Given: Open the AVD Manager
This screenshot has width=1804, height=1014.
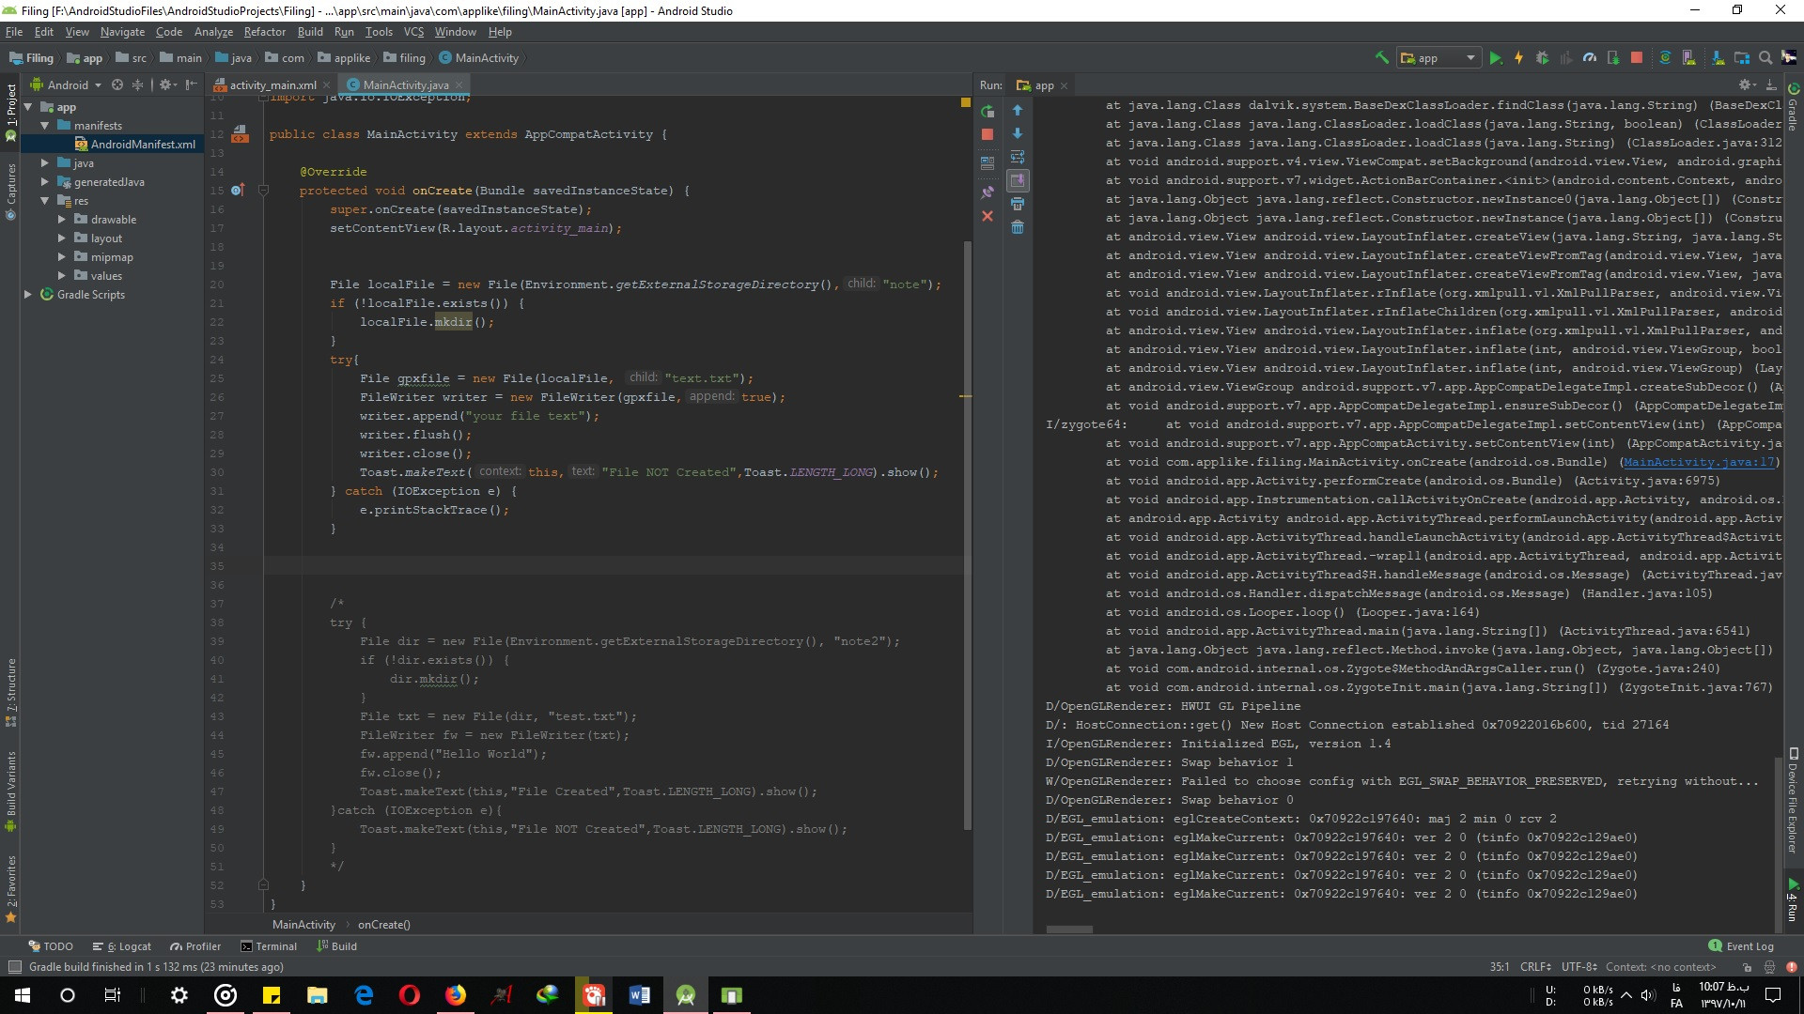Looking at the screenshot, I should tap(1688, 57).
